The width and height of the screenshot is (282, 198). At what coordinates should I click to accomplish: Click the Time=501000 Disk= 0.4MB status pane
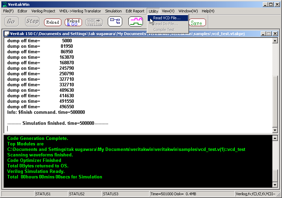192,194
